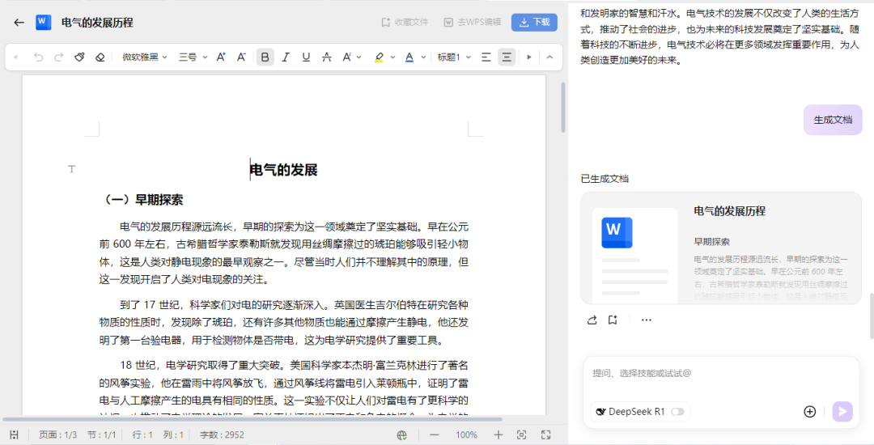Viewport: 874px width, 445px height.
Task: Click the document vertical scrollbar
Action: click(x=563, y=108)
